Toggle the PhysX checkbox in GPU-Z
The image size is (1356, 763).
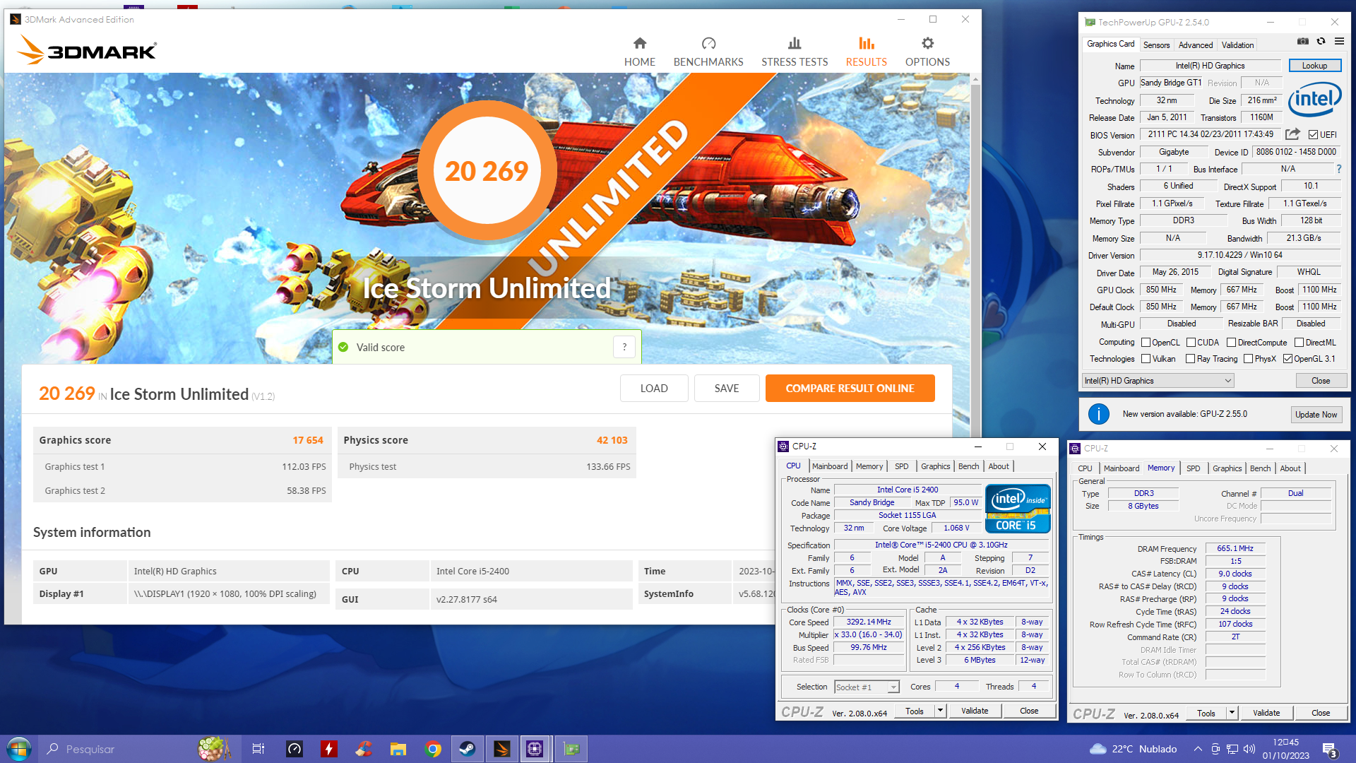coord(1248,359)
